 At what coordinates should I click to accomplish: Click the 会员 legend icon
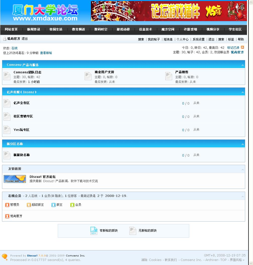[72, 205]
